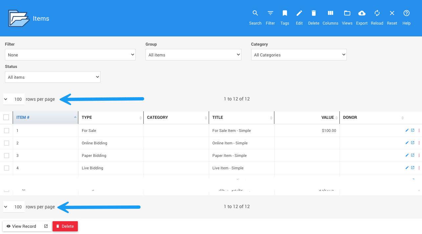Open the Status dropdown
This screenshot has width=422, height=234.
point(53,77)
